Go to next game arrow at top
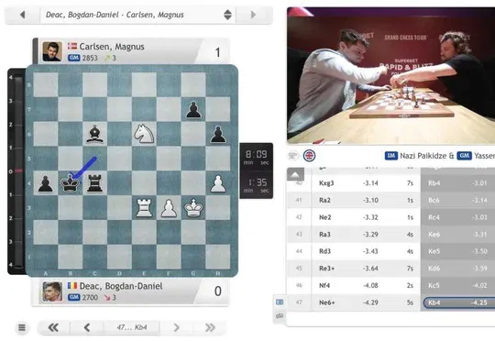Image resolution: width=495 pixels, height=341 pixels. (x=253, y=15)
